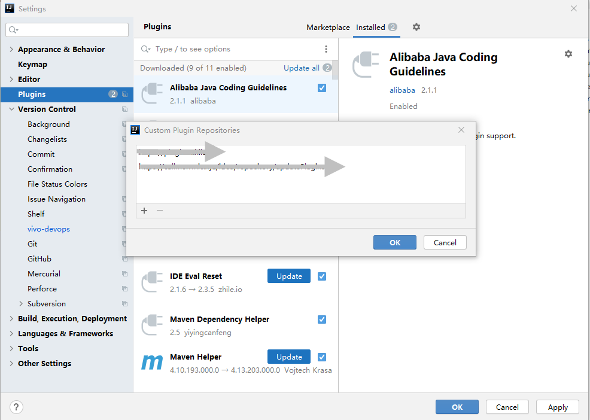Click the help question mark icon
Viewport: 590px width, 420px height.
tap(16, 407)
